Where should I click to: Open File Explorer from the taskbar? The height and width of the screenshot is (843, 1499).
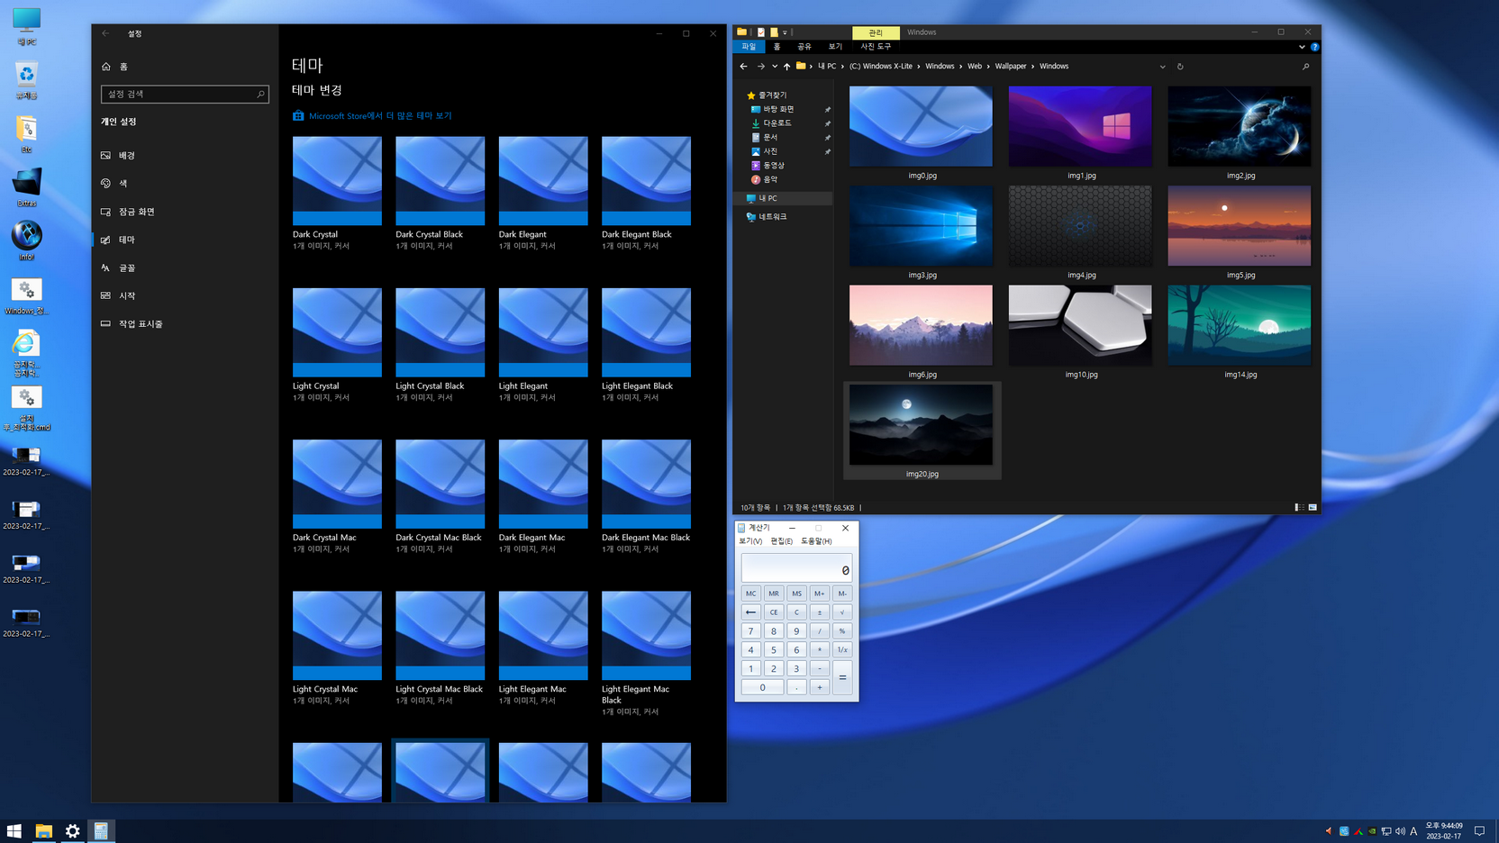tap(43, 831)
